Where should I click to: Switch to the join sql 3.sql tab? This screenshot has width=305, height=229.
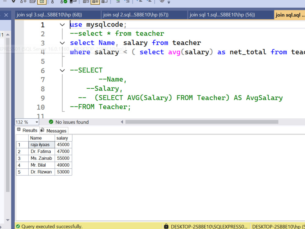coord(58,15)
